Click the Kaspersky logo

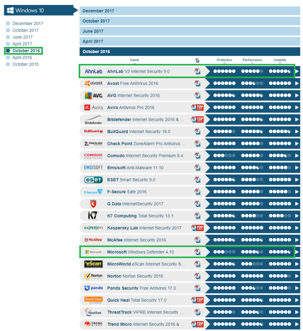pyautogui.click(x=94, y=228)
